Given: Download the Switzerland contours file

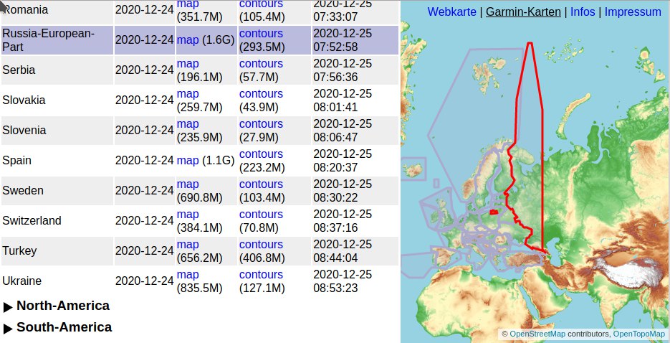Looking at the screenshot, I should [261, 215].
